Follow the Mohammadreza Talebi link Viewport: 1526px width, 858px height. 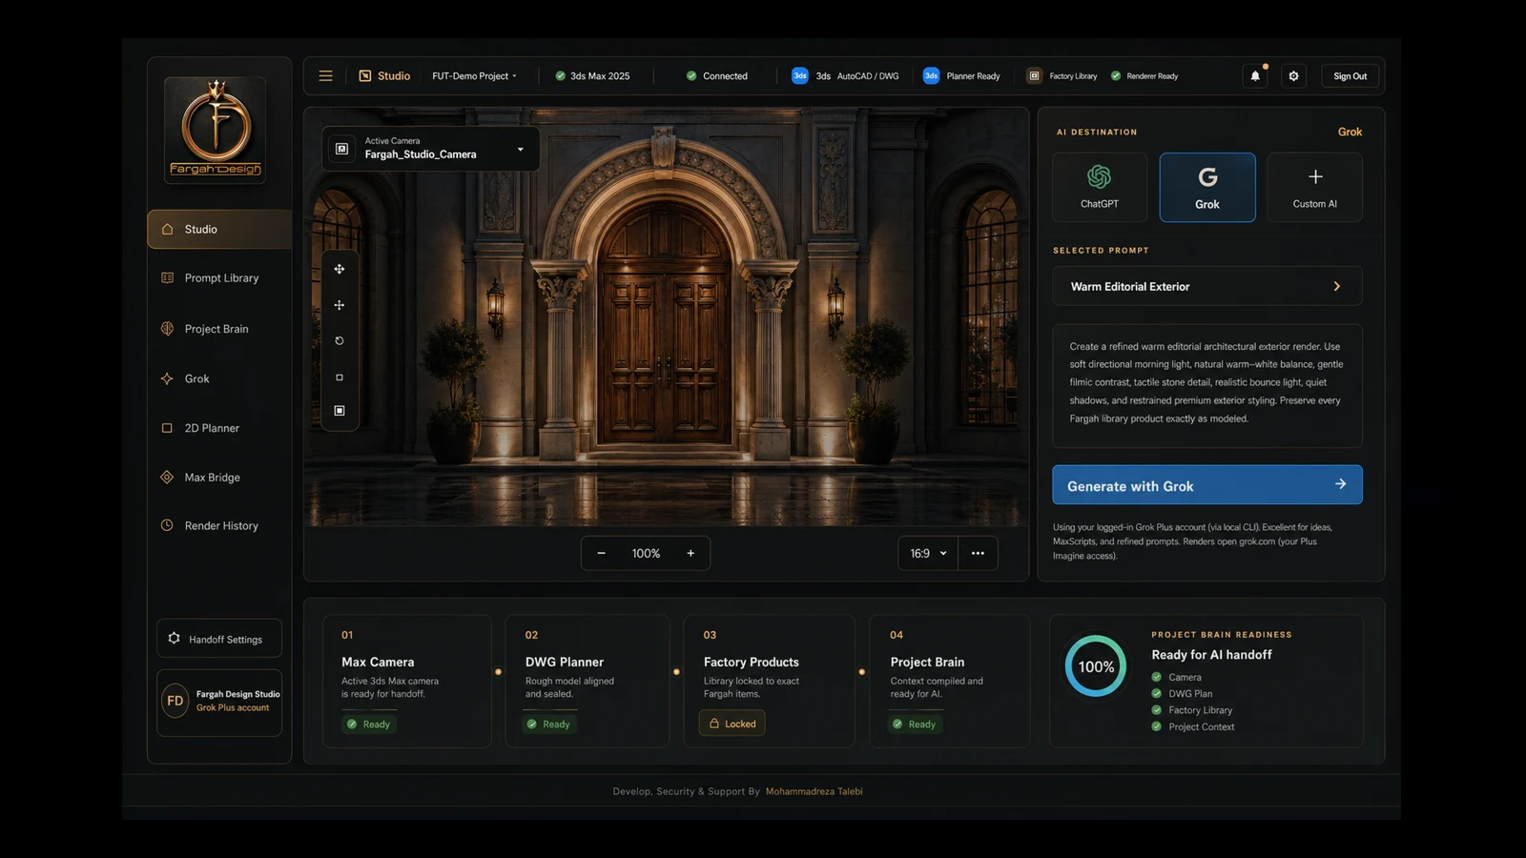tap(814, 791)
